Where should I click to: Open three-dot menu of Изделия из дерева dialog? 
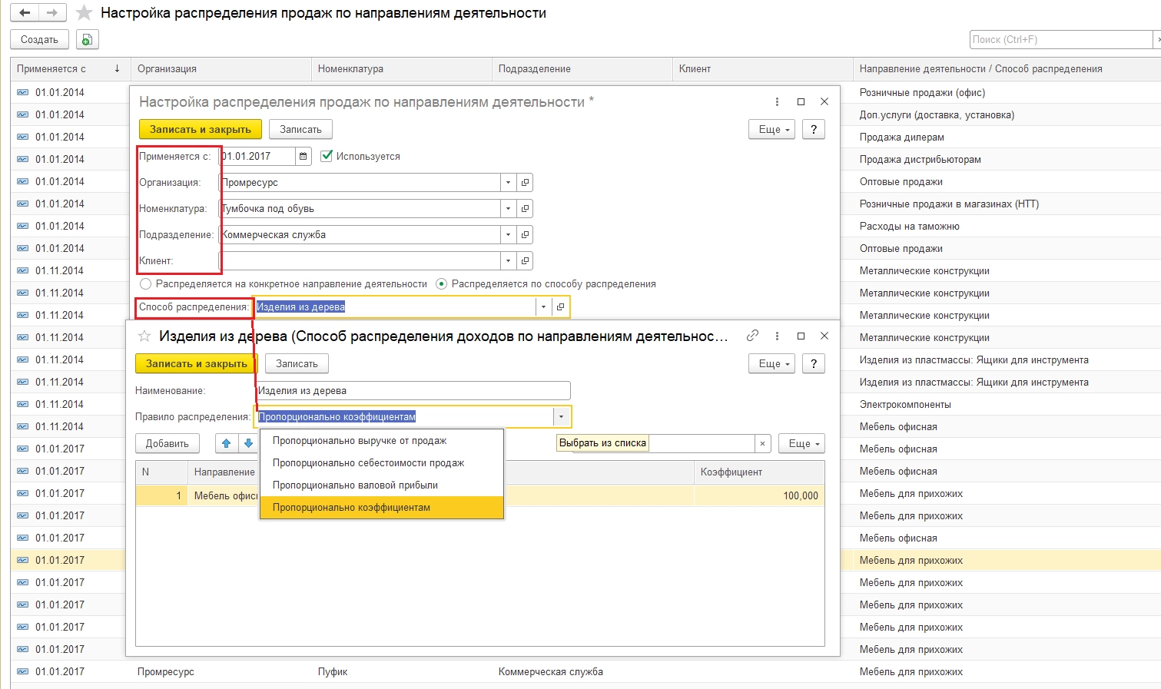click(x=777, y=336)
